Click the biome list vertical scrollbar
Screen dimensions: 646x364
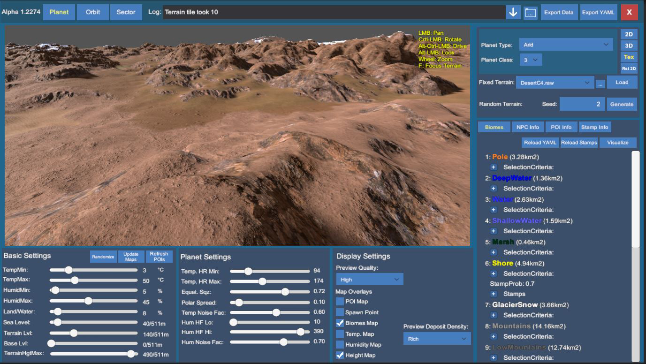pos(636,199)
